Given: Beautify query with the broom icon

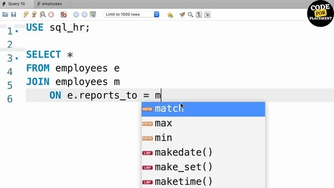Looking at the screenshot, I should coord(182,15).
